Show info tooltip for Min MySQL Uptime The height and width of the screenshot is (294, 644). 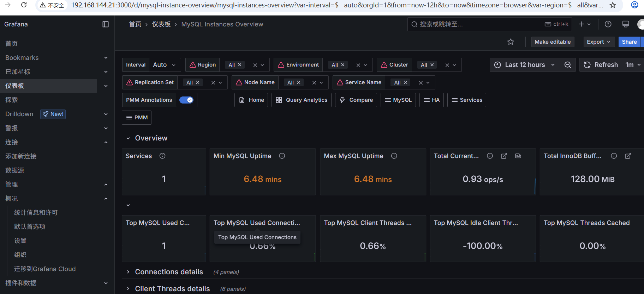(282, 156)
